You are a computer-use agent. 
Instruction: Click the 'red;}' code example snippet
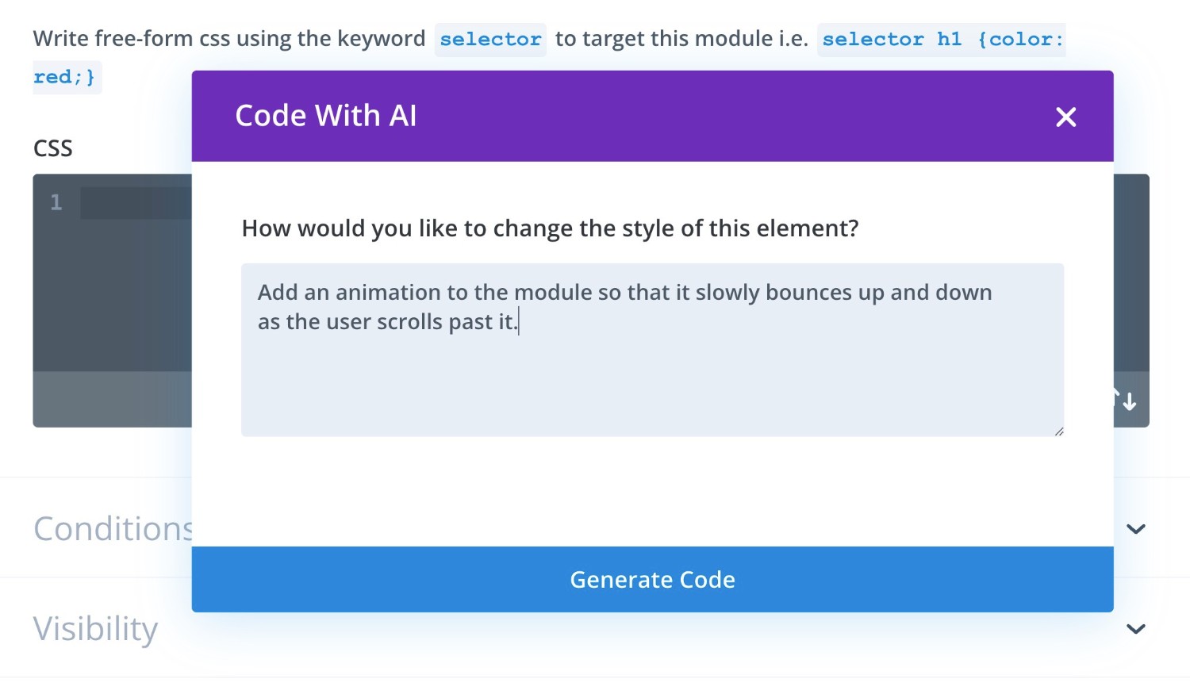click(x=65, y=78)
